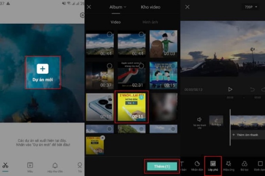Viewport: 265px width, 176px height.
Task: Expand the Album dropdown
Action: (117, 7)
